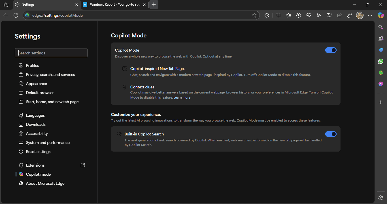Focus the Search settings input field
Screen dimensions: 387x204
[51, 53]
